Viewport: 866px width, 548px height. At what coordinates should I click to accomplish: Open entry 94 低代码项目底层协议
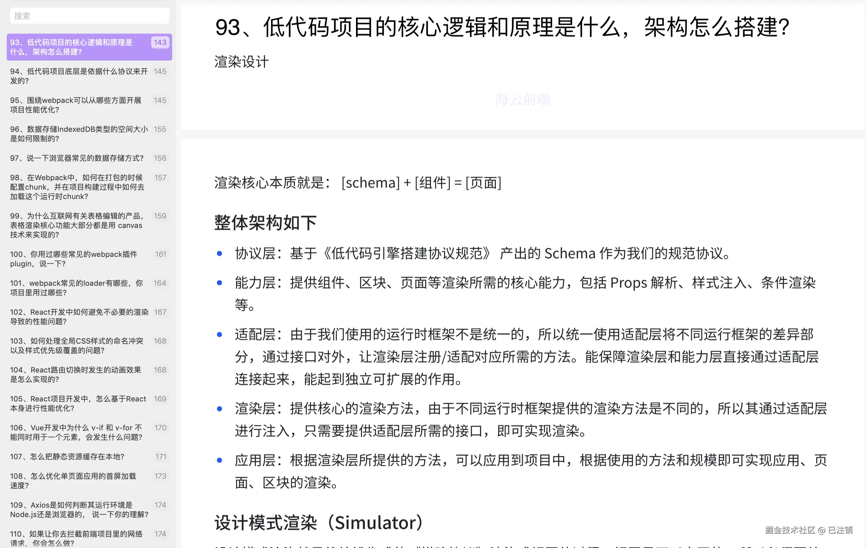[x=79, y=76]
